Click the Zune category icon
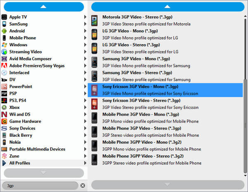Screen dimensions: 248x192 pyautogui.click(x=4, y=156)
